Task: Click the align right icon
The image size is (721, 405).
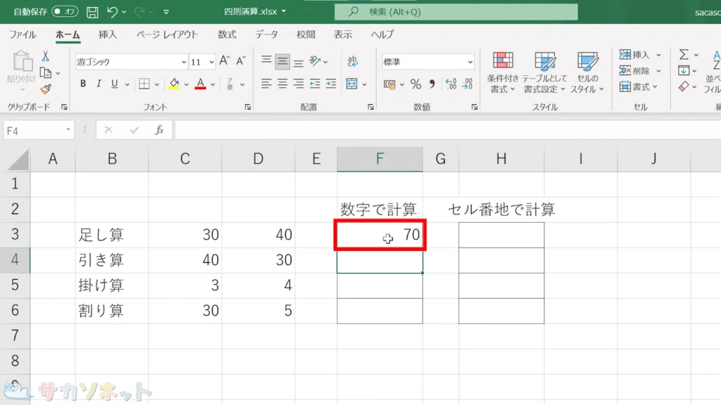Action: pos(299,84)
